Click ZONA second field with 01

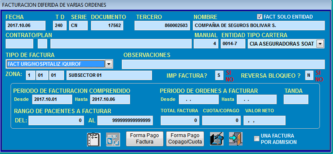click(42, 75)
